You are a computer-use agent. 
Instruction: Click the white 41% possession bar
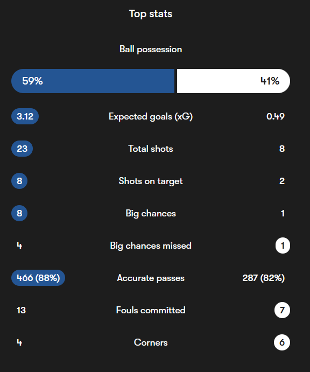pos(234,81)
